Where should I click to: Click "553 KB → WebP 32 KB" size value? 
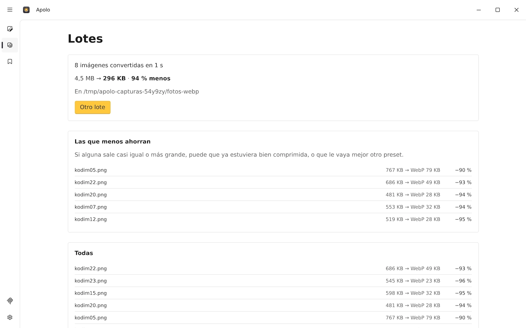(x=413, y=207)
